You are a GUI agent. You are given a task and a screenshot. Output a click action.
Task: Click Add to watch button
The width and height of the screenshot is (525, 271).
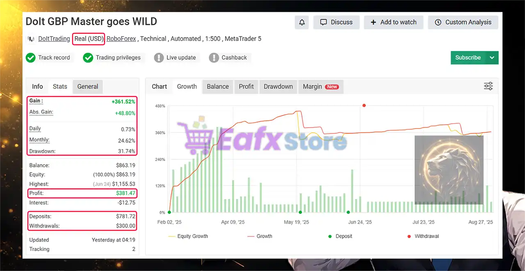(x=393, y=22)
